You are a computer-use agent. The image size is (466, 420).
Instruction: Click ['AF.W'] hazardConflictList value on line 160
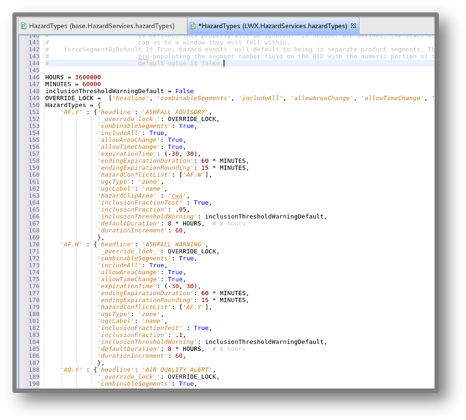(194, 174)
